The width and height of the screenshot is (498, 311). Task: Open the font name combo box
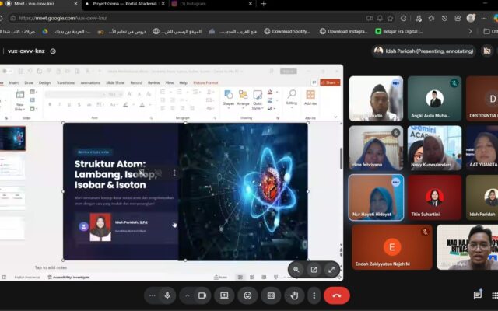click(x=75, y=94)
